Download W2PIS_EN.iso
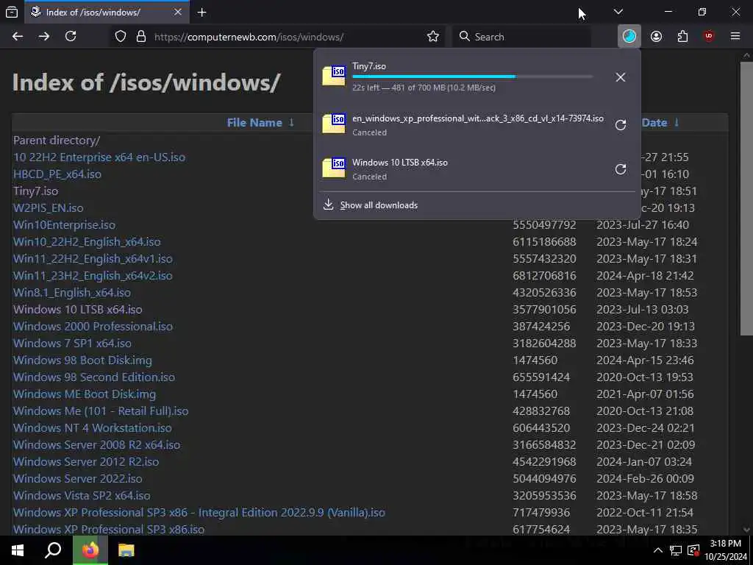This screenshot has width=753, height=565. tap(48, 208)
